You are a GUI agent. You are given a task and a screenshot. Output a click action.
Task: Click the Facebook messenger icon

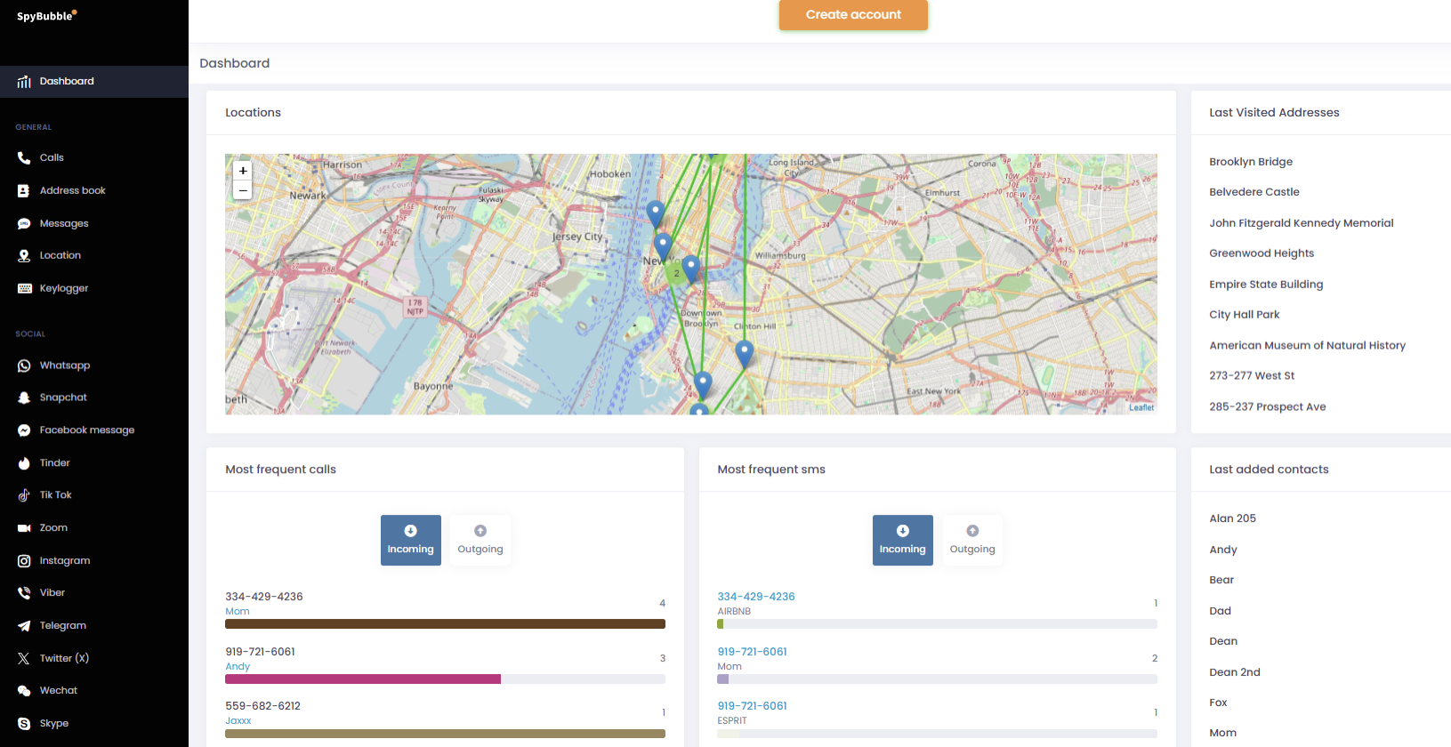pyautogui.click(x=24, y=430)
